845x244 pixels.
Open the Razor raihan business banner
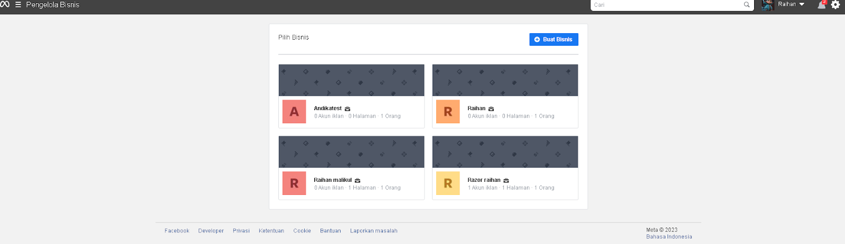(x=505, y=152)
